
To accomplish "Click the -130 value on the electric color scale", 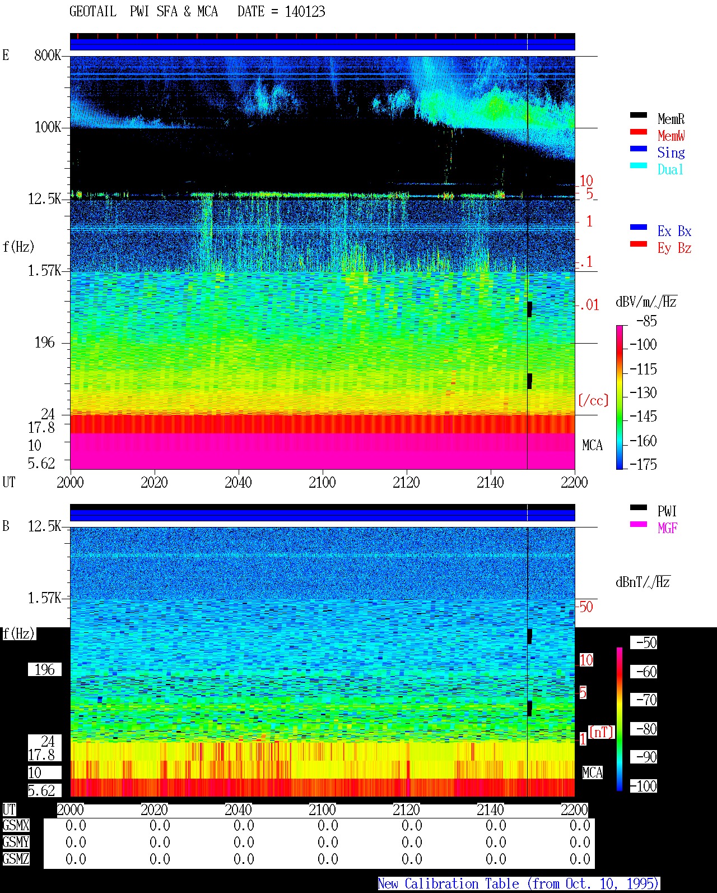I will pos(643,392).
